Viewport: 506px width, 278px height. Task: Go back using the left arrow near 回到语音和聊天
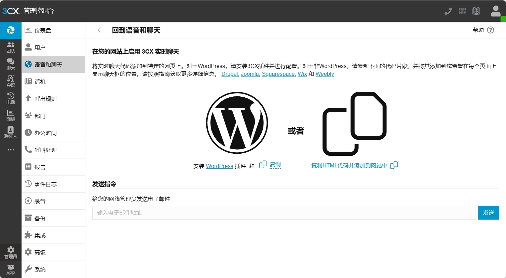[100, 30]
